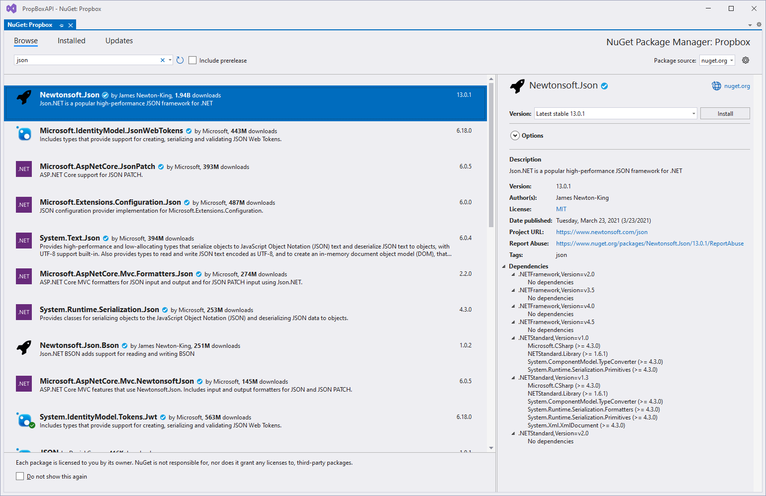Click the Visual Studio logo icon

tap(11, 8)
